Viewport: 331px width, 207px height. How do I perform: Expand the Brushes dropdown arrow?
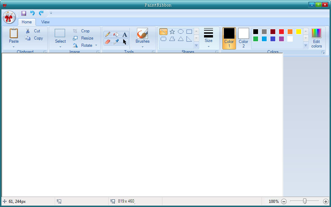142,47
